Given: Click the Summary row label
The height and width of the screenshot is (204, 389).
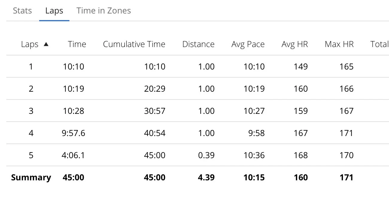Looking at the screenshot, I should coord(31,177).
